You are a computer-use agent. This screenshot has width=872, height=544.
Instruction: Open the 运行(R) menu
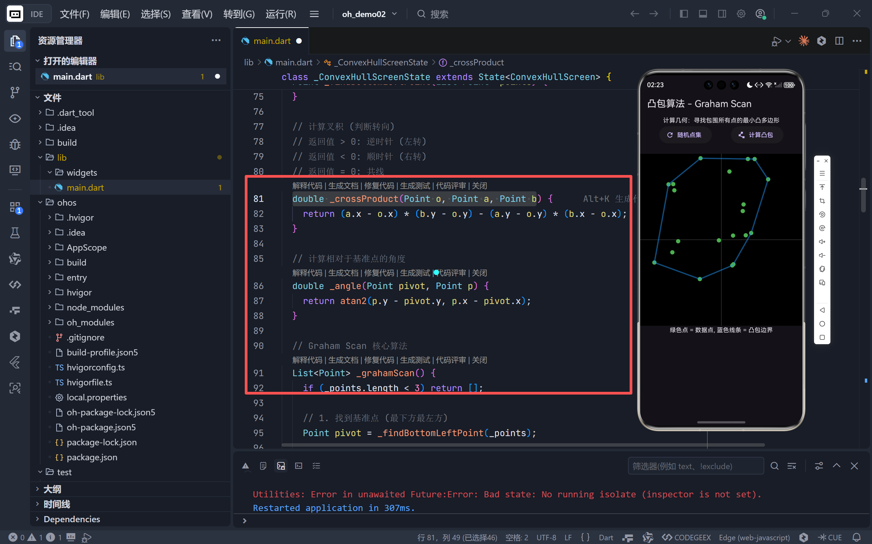tap(281, 14)
